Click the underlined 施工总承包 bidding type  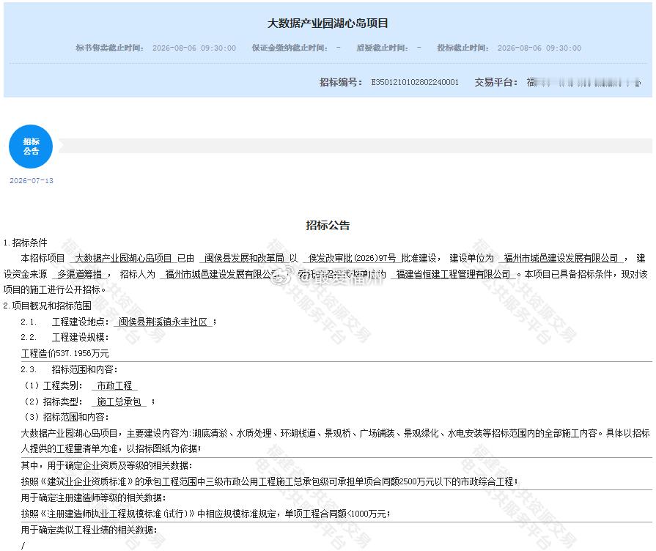119,402
